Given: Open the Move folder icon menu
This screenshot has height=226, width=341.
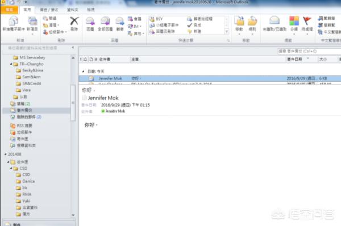Looking at the screenshot, I should click(x=239, y=24).
